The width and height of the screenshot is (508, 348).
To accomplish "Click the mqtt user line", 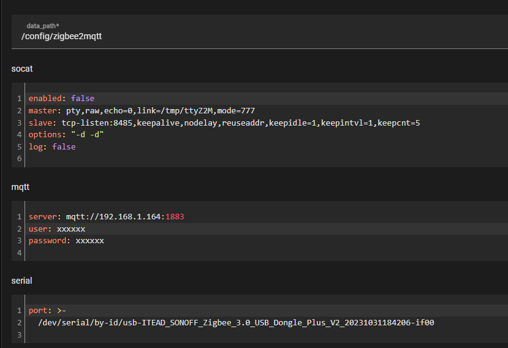I will click(x=56, y=229).
